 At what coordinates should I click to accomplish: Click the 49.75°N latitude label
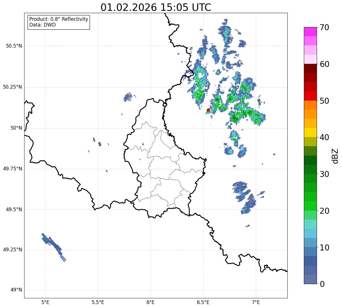point(13,169)
